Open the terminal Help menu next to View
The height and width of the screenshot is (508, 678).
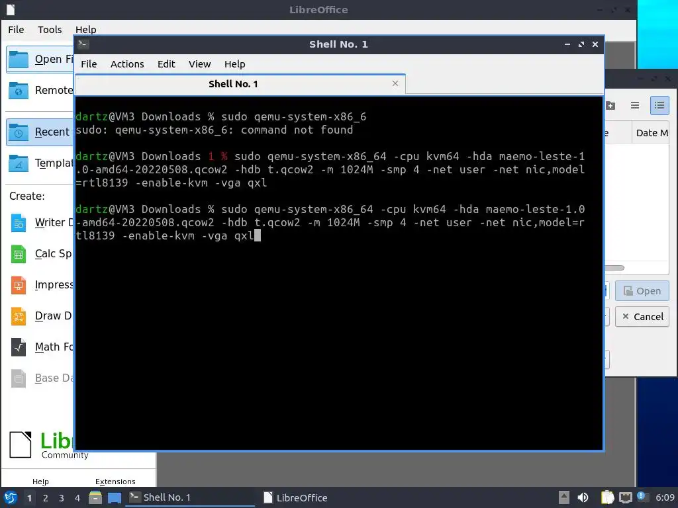pyautogui.click(x=235, y=64)
